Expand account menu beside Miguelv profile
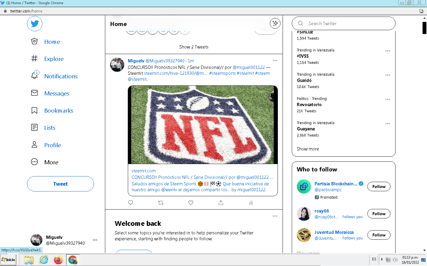 (95, 240)
